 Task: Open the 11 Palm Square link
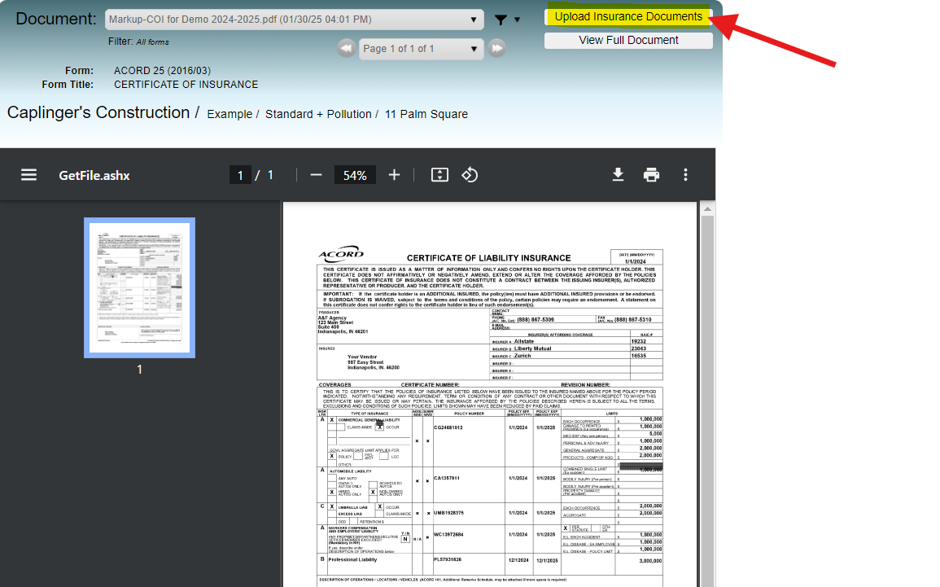coord(426,114)
